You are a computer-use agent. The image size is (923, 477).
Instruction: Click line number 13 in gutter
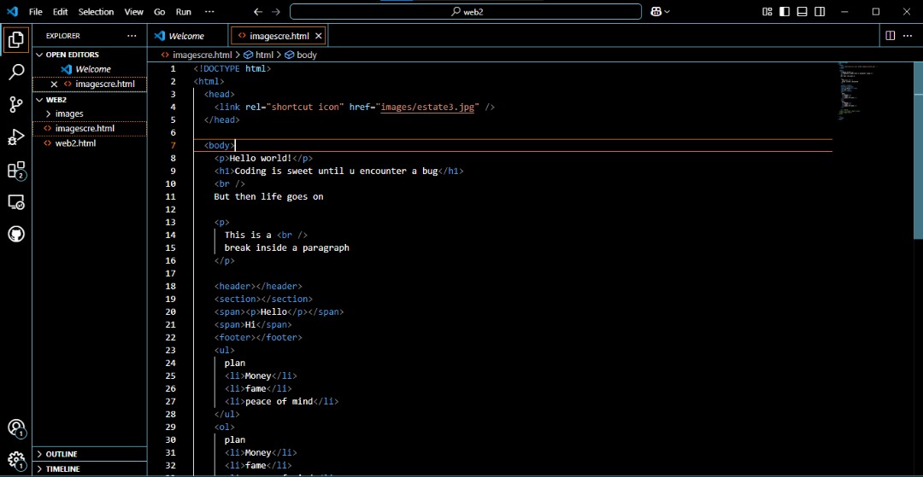[171, 222]
